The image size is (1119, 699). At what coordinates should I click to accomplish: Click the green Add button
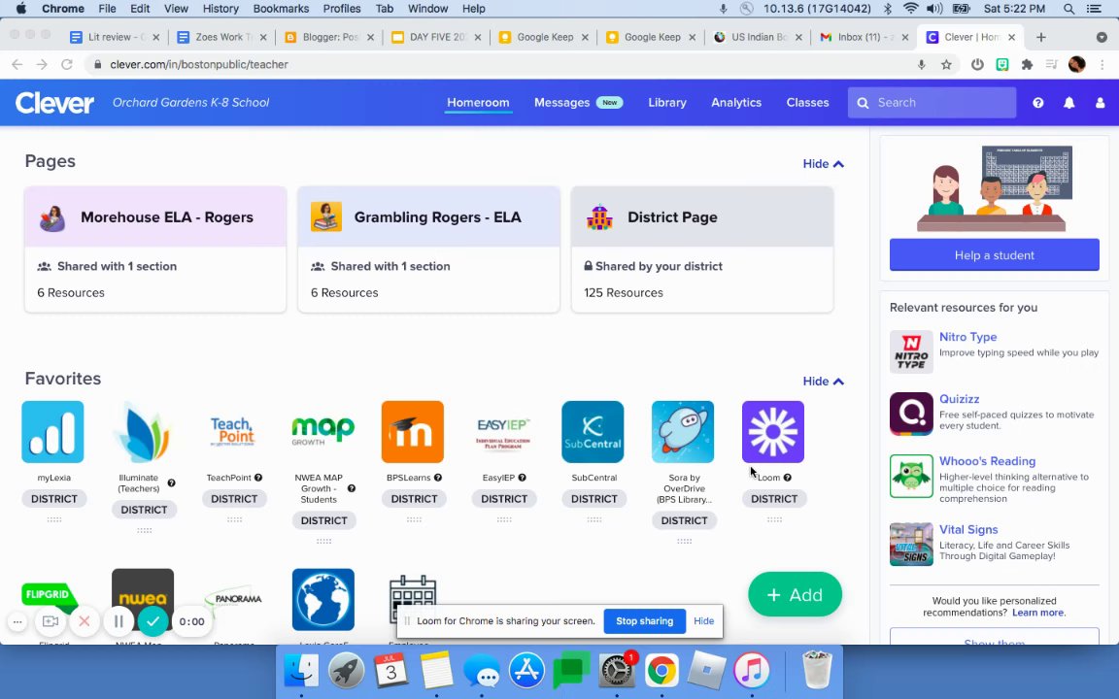(x=795, y=594)
